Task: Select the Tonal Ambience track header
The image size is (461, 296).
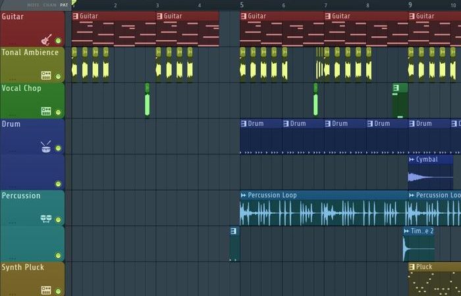Action: (30, 53)
